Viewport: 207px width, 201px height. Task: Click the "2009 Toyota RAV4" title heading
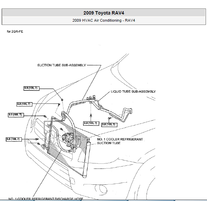[x=103, y=13]
